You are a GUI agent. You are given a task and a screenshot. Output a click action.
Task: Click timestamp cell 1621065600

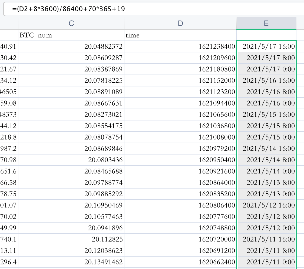click(x=180, y=115)
